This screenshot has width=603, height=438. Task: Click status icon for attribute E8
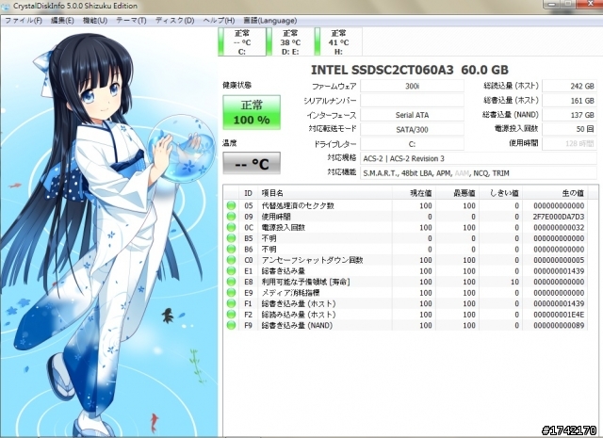[231, 282]
